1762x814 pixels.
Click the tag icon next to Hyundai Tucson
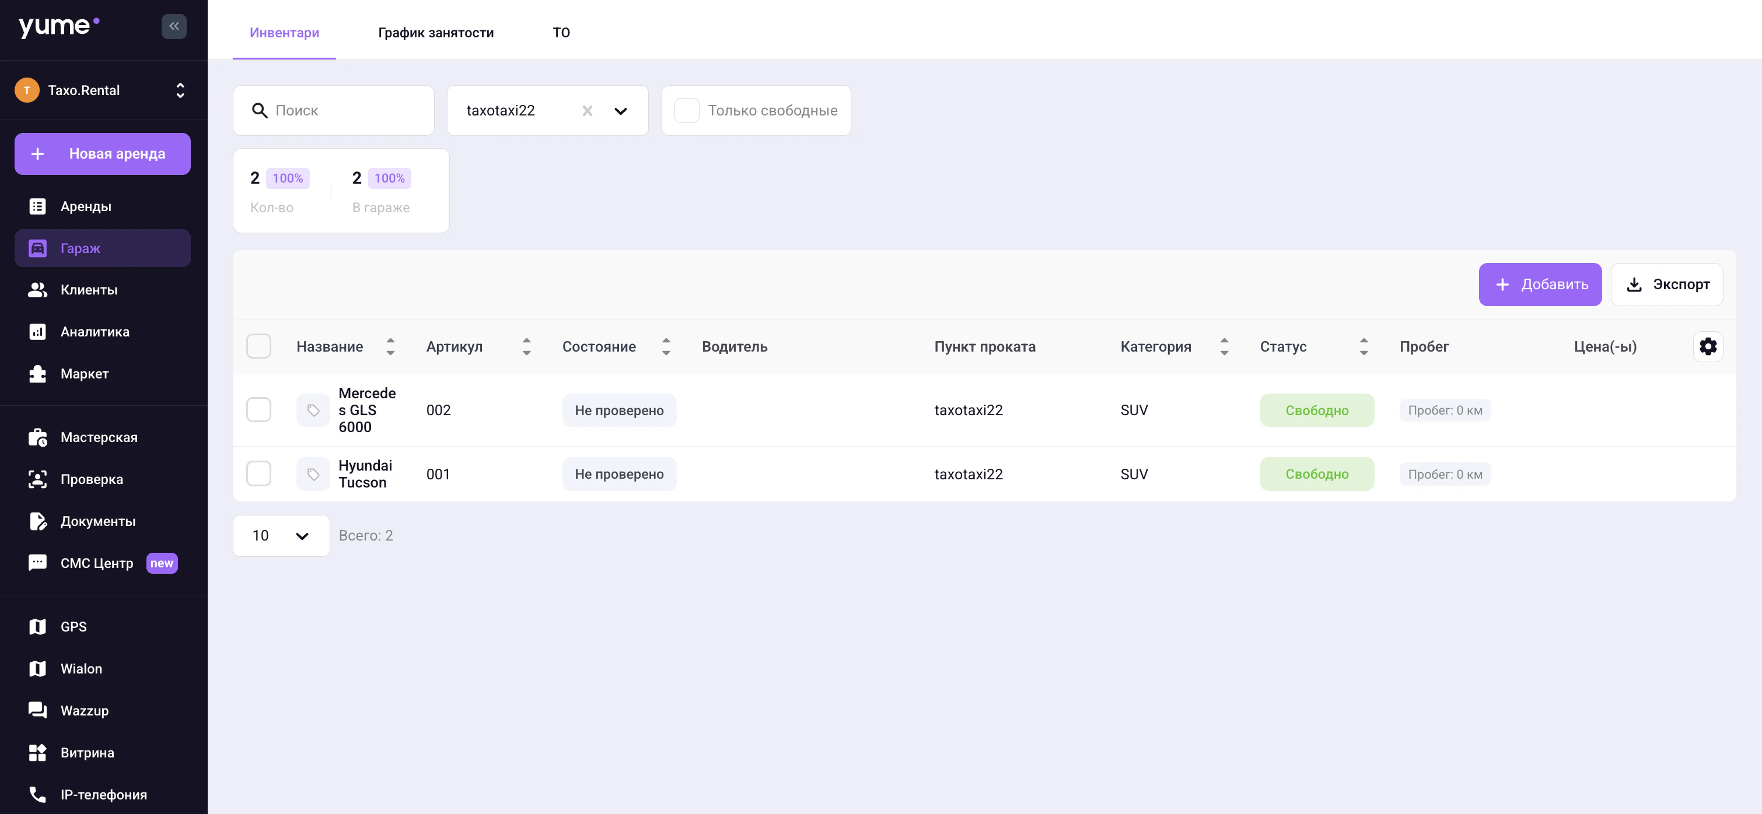coord(313,474)
